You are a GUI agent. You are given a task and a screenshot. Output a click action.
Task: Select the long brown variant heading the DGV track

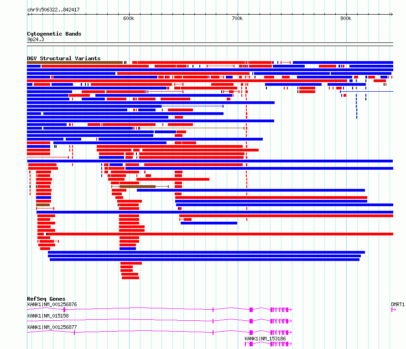75,63
